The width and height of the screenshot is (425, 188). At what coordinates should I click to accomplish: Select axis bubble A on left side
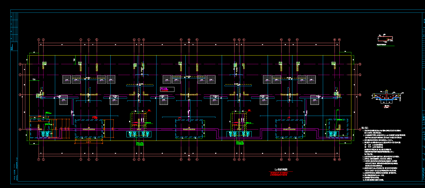[20, 129]
